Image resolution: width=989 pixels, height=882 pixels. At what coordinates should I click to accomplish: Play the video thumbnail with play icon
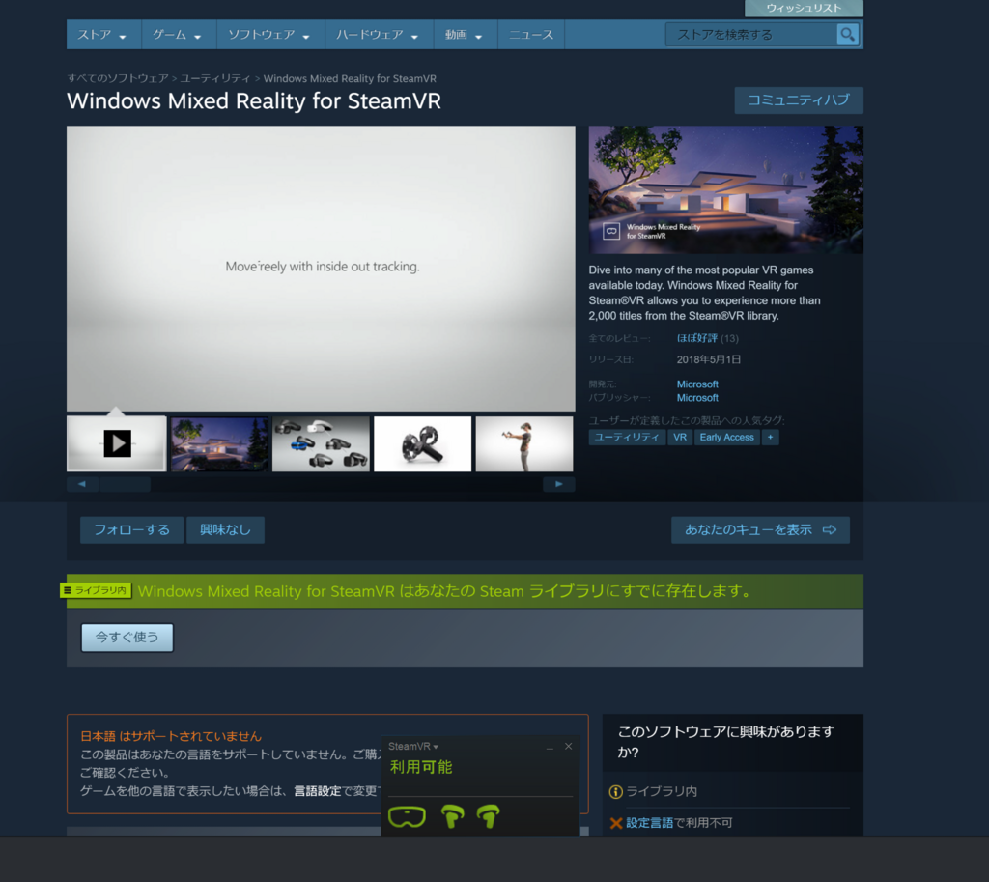point(117,443)
